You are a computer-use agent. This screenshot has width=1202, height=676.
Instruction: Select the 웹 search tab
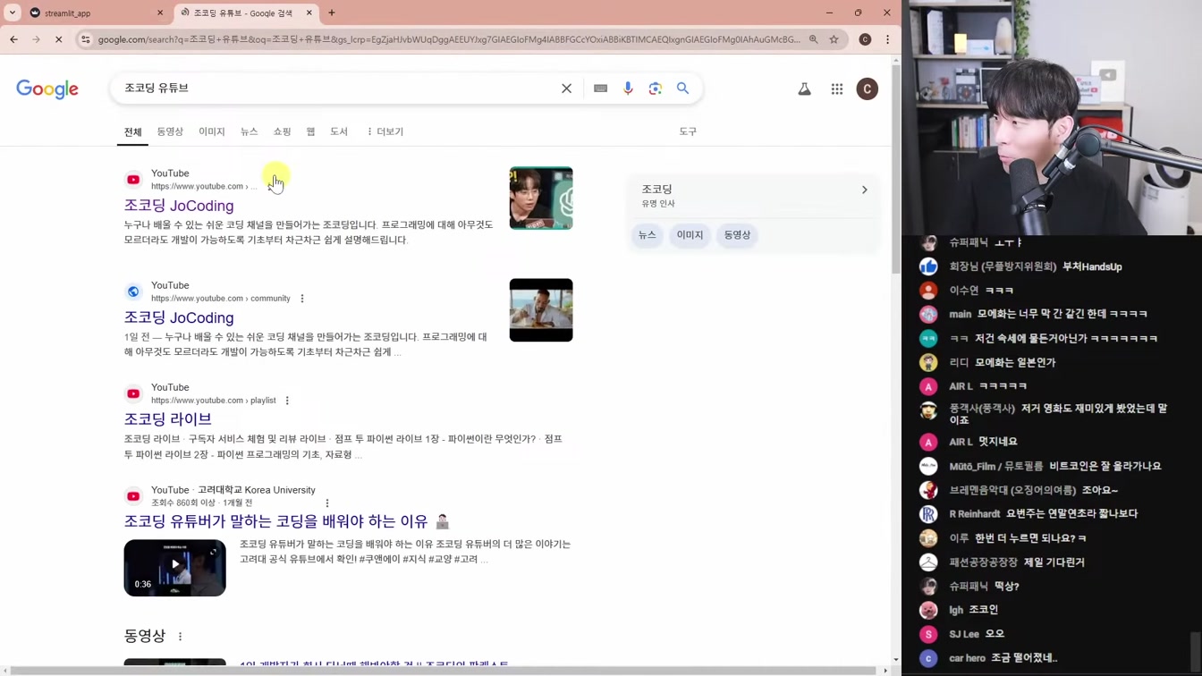point(310,131)
